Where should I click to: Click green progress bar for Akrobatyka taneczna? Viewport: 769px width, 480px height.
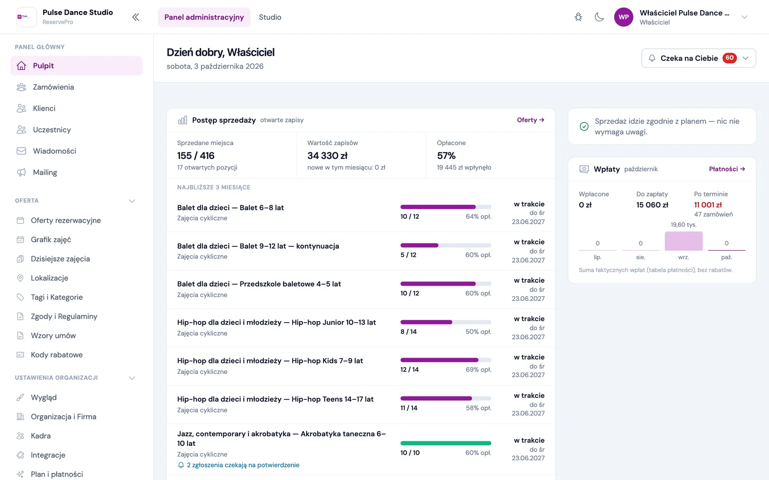click(x=446, y=443)
